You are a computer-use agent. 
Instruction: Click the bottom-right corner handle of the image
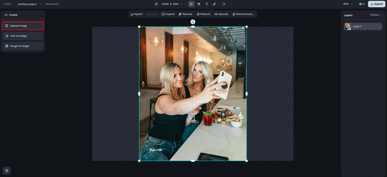pyautogui.click(x=246, y=161)
